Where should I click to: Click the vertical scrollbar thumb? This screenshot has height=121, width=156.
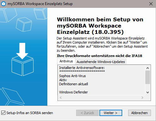[x=147, y=77]
